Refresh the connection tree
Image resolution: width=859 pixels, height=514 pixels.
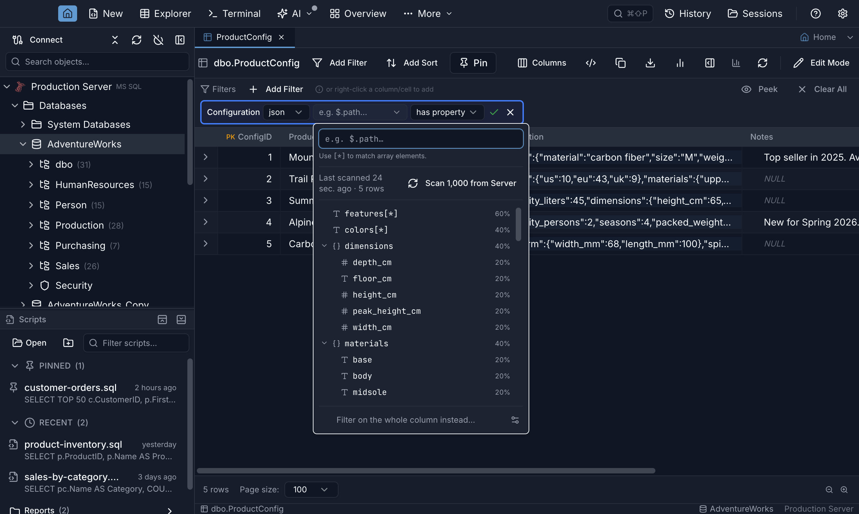pyautogui.click(x=137, y=40)
